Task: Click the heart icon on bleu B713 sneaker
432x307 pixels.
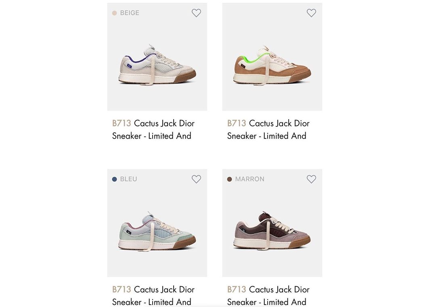Action: tap(196, 179)
